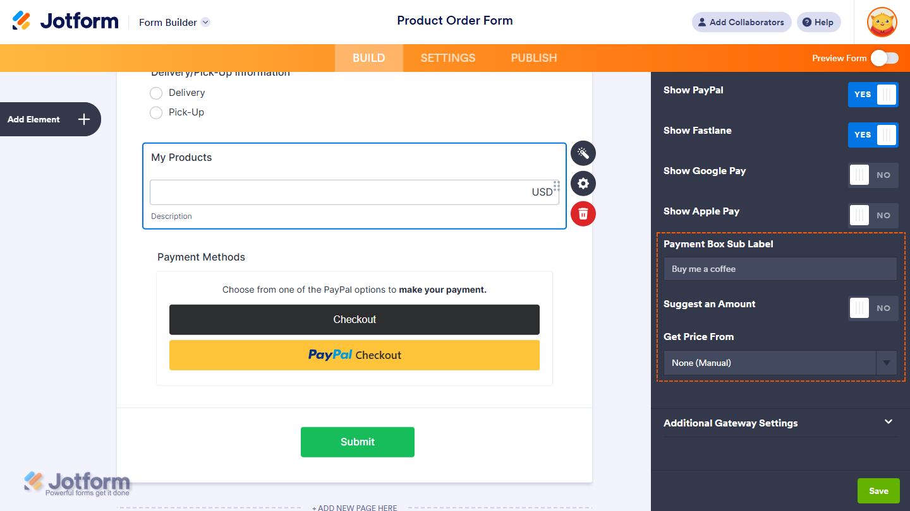Enable the Show Google Pay toggle
Screen dimensions: 910x511
tap(873, 175)
